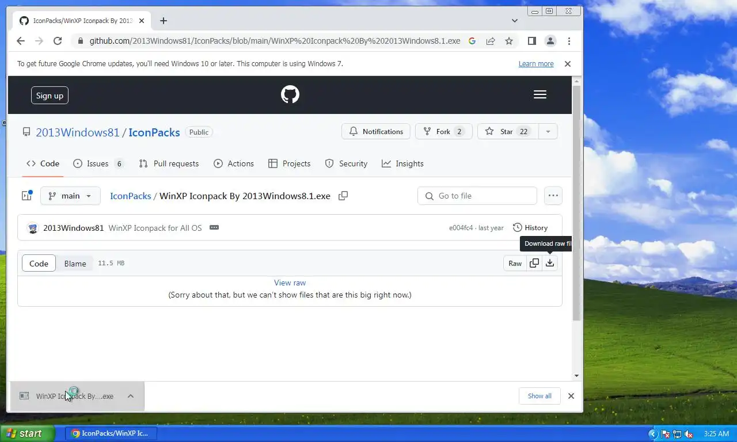Copy raw file contents icon

(534, 263)
